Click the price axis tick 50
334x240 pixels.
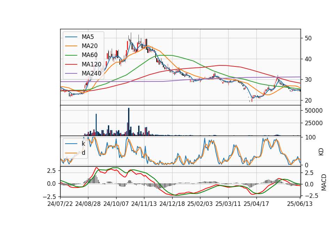[x=308, y=38]
